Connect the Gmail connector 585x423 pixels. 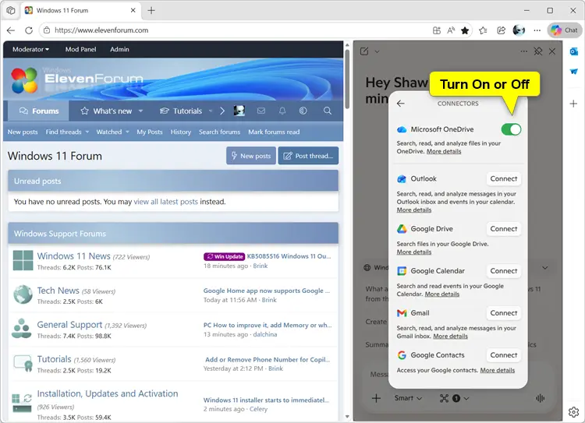tap(503, 313)
